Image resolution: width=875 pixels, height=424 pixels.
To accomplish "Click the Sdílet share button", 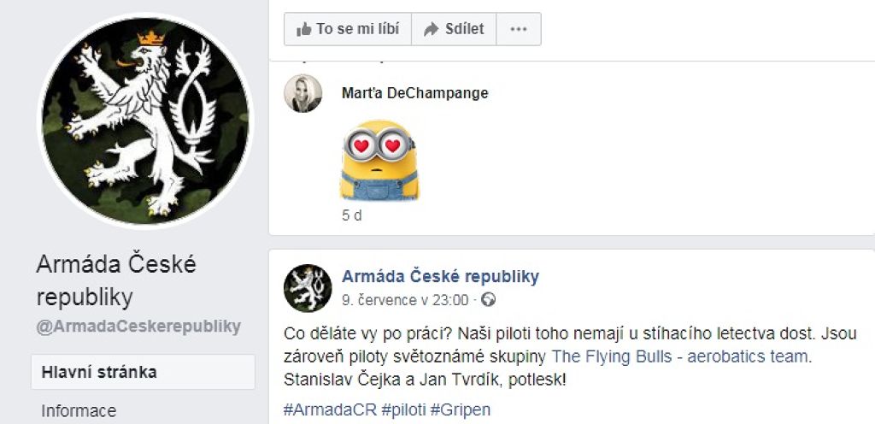I will point(454,29).
